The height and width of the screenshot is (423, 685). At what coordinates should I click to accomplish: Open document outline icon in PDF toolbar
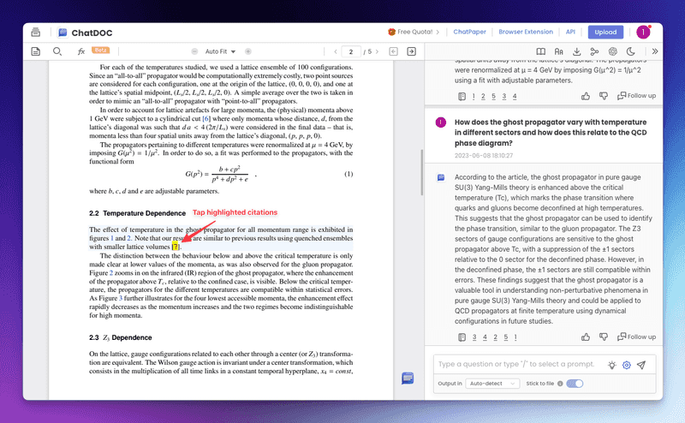point(36,51)
